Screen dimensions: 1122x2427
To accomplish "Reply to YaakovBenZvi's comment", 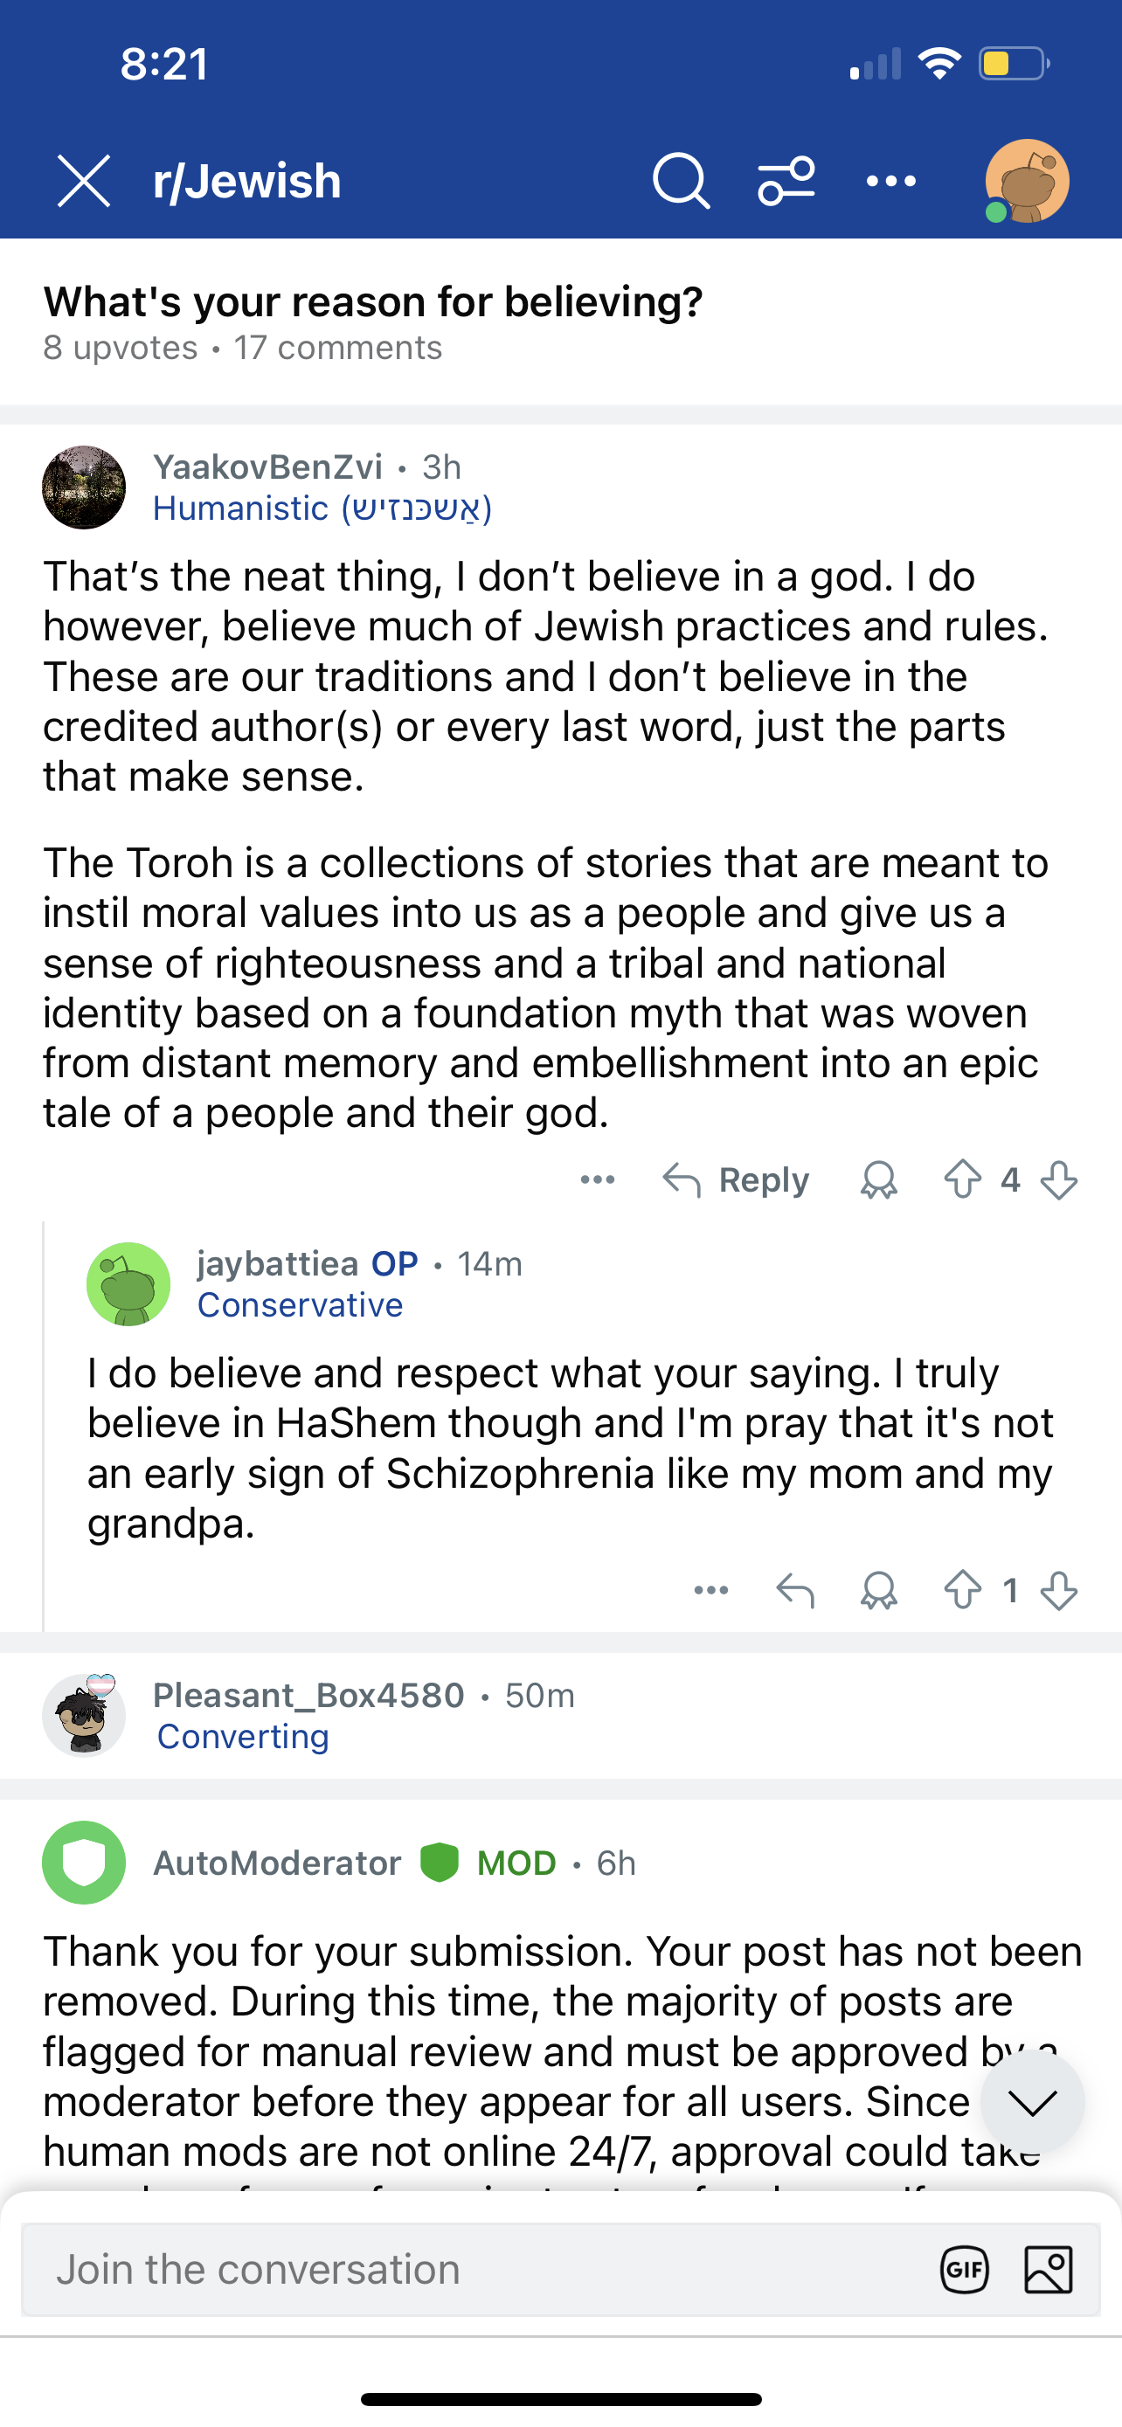I will pyautogui.click(x=736, y=1179).
